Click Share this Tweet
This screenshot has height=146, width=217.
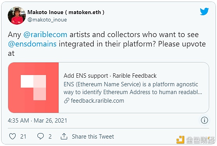93,137
